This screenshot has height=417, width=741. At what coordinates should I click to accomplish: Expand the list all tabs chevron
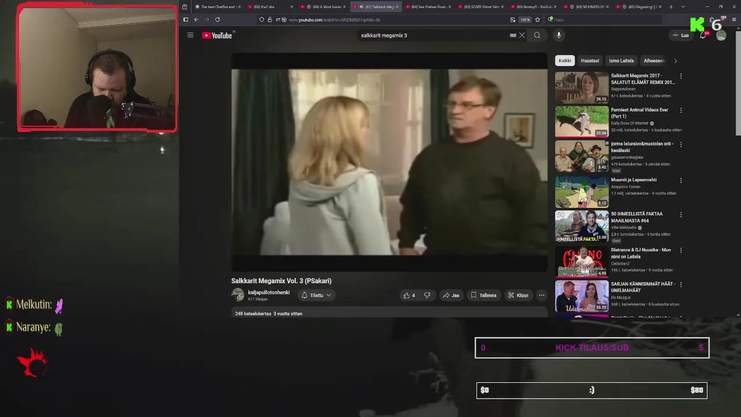click(683, 7)
